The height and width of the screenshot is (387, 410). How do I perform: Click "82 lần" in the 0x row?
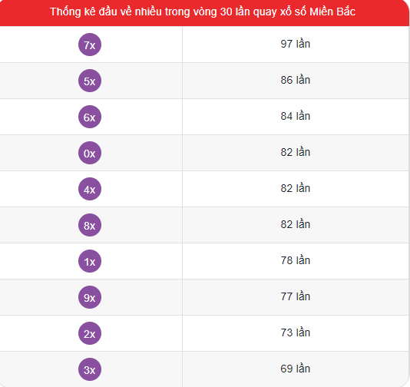(295, 152)
